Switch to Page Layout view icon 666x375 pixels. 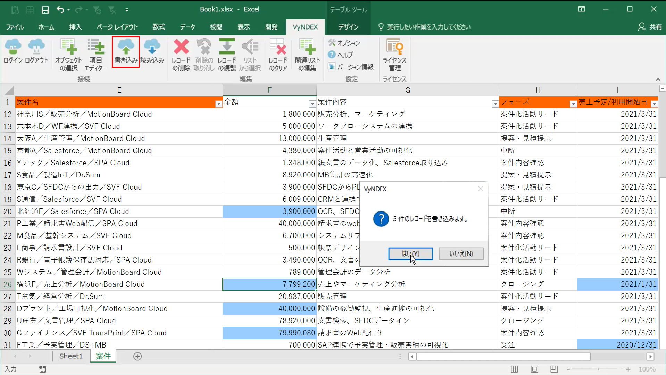[534, 369]
